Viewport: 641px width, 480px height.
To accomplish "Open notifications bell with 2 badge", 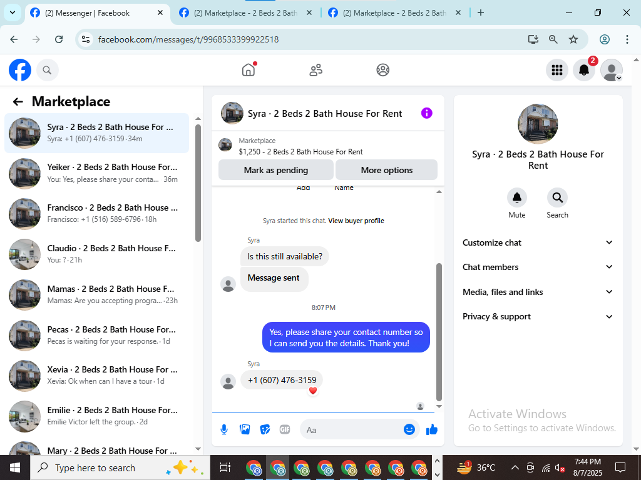I will [x=584, y=70].
